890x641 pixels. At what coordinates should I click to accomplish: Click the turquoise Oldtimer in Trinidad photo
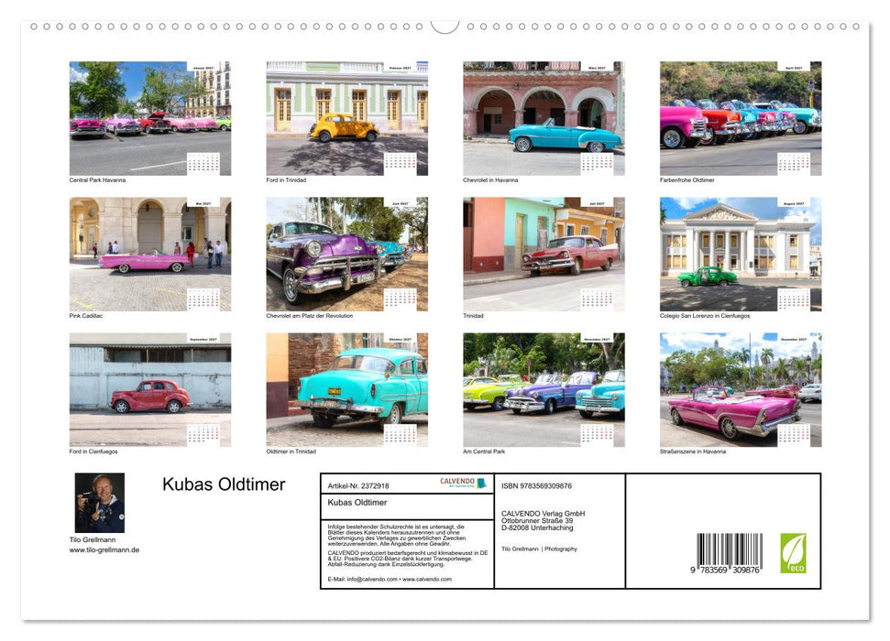coord(346,390)
